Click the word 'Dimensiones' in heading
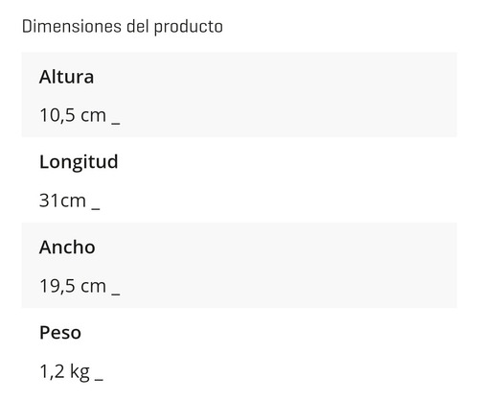479x401 pixels. [72, 26]
